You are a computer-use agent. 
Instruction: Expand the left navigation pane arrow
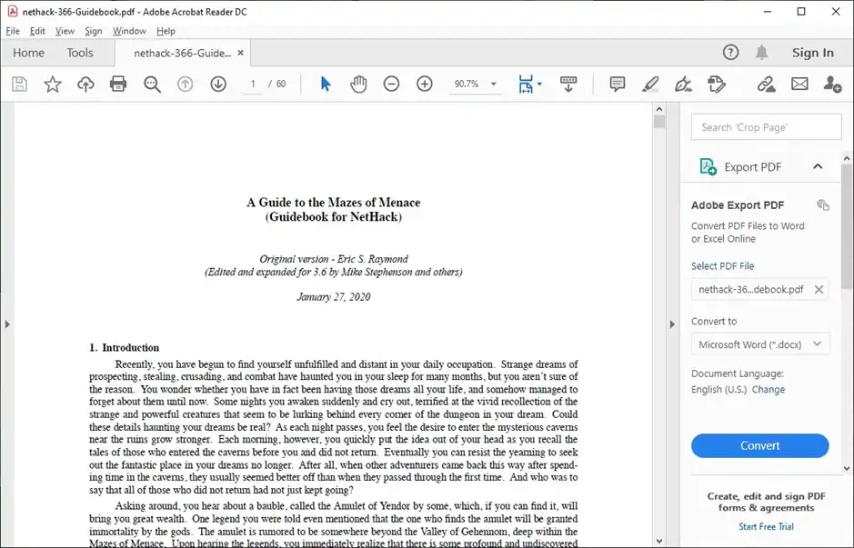pos(7,324)
